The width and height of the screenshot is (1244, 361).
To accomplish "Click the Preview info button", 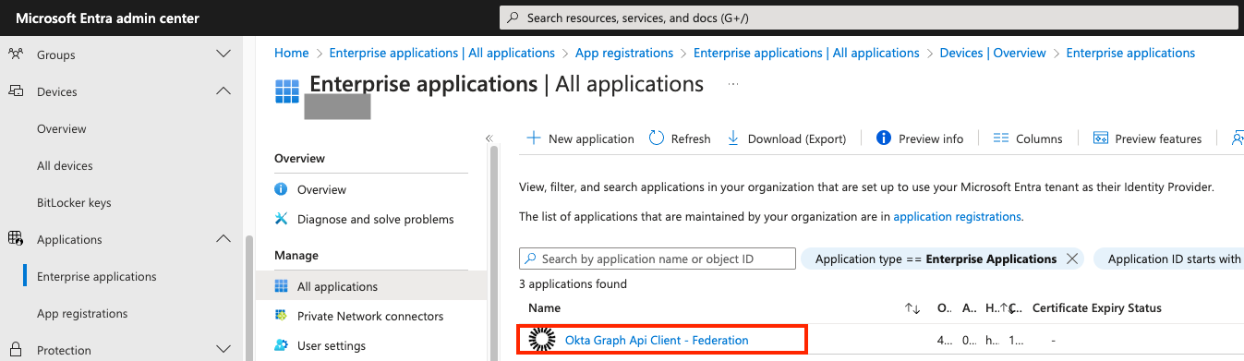I will tap(920, 138).
